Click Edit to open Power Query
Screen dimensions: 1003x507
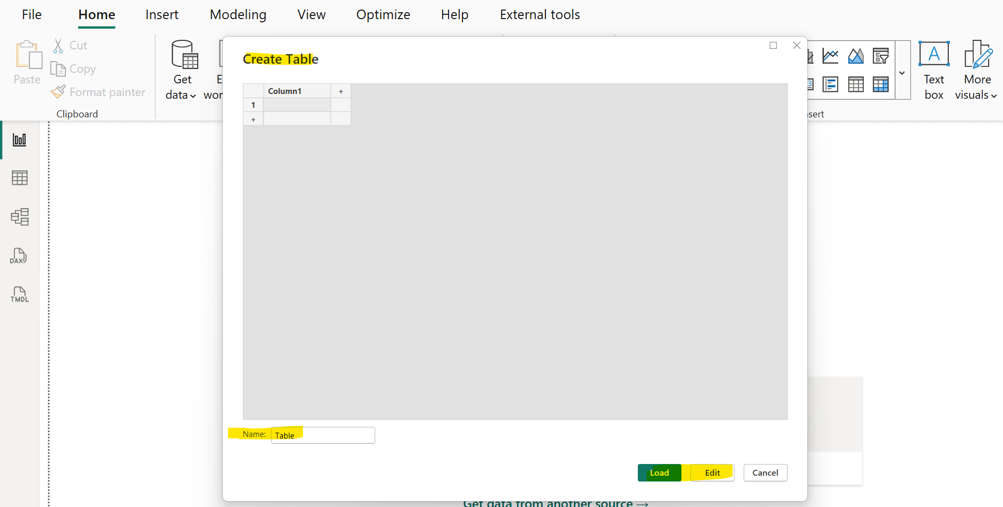click(x=711, y=472)
